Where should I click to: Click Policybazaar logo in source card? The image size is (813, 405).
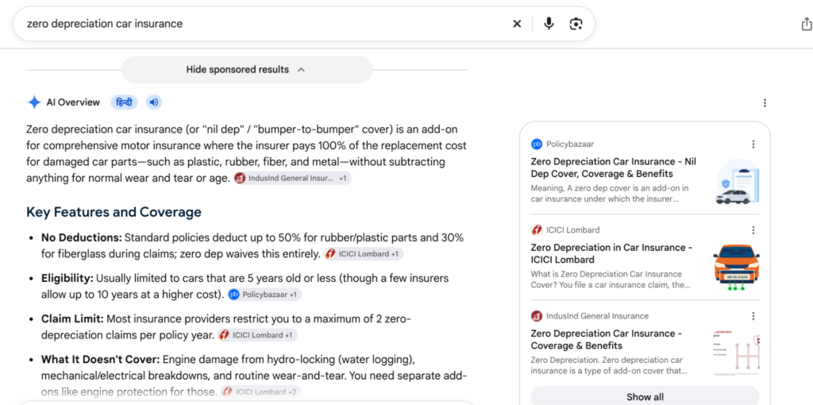(x=536, y=145)
